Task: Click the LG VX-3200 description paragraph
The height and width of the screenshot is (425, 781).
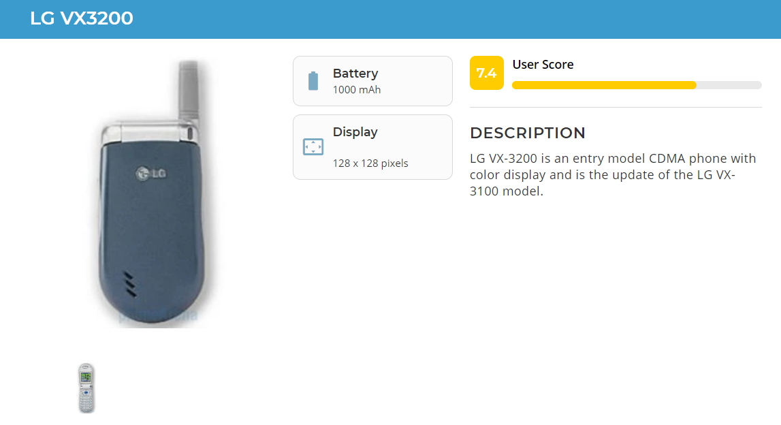Action: click(x=613, y=175)
